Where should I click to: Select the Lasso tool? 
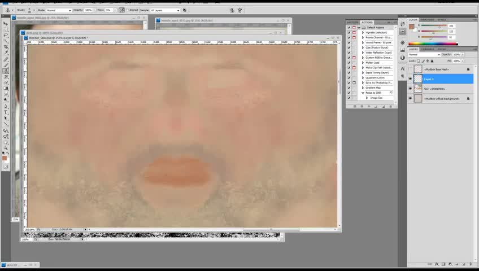click(x=6, y=36)
